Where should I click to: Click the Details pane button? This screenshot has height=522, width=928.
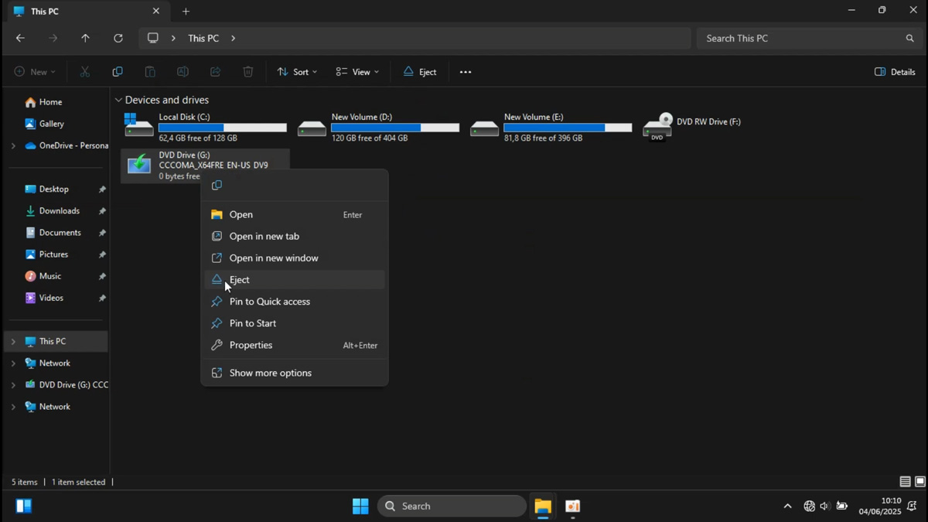(895, 71)
